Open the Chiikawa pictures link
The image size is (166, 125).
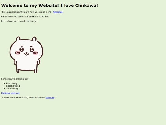[10, 93]
